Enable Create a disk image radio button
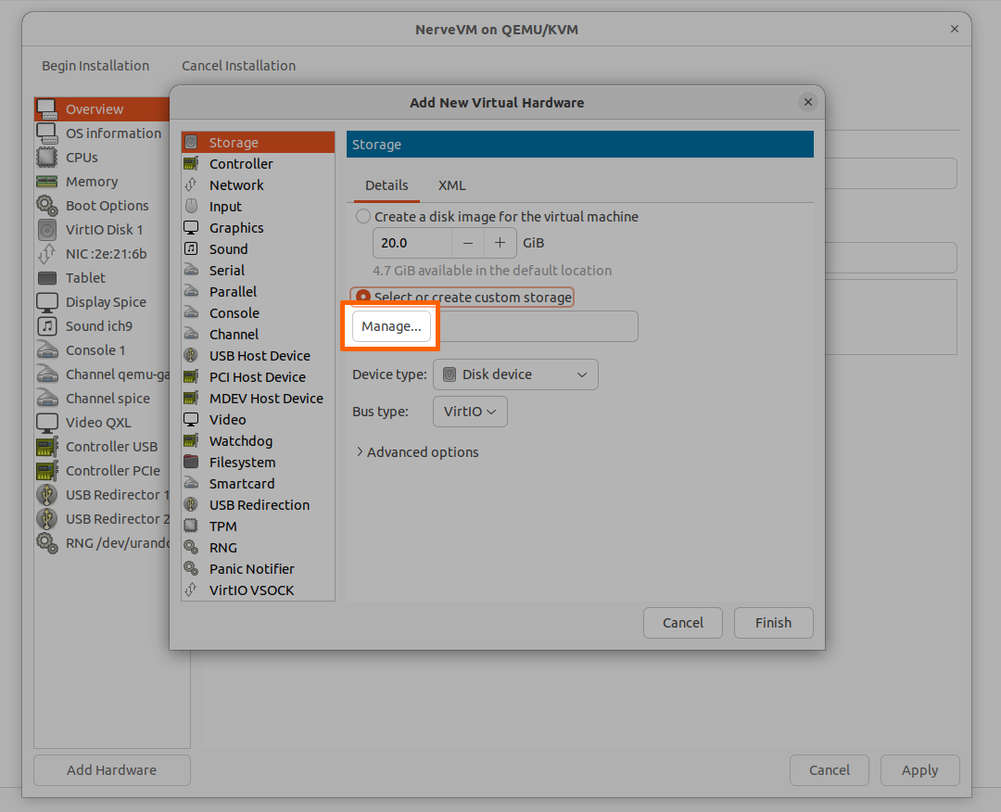Viewport: 1001px width, 812px height. click(x=363, y=217)
